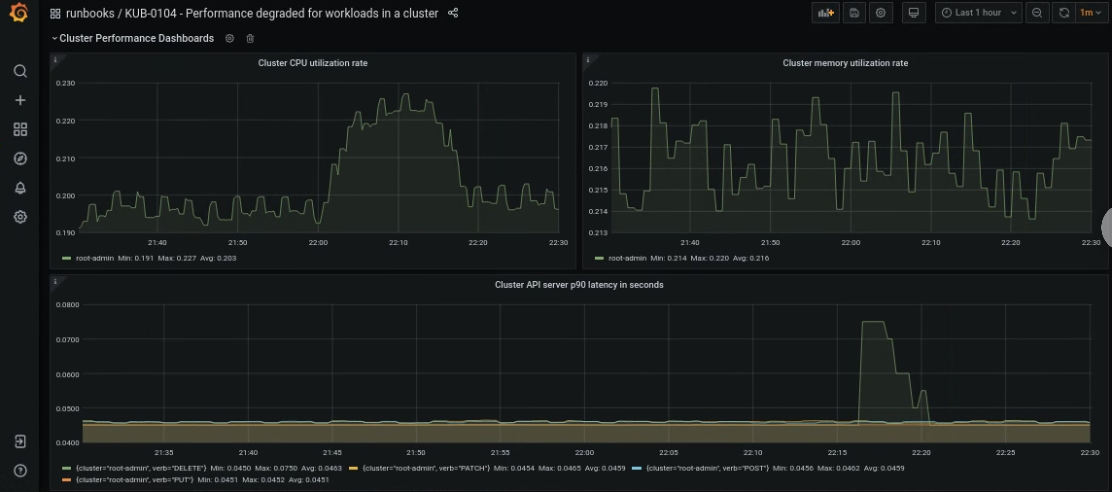Open Dashboard settings via the gear icon
The width and height of the screenshot is (1112, 492).
(881, 13)
